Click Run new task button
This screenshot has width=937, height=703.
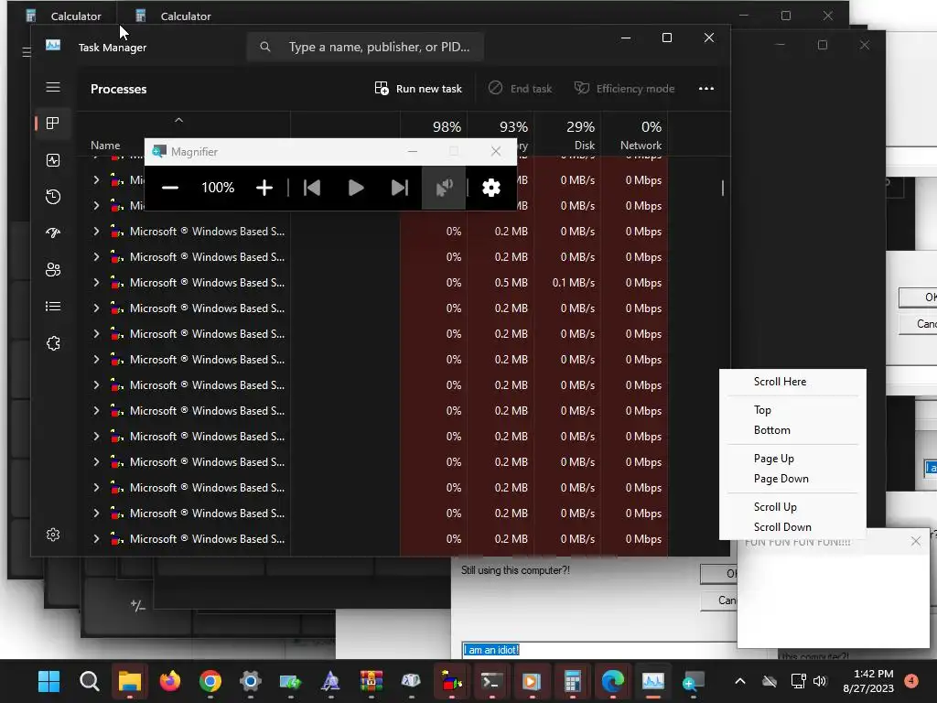click(x=418, y=89)
